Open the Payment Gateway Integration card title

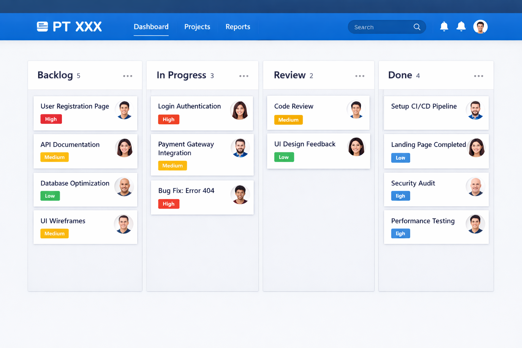186,149
